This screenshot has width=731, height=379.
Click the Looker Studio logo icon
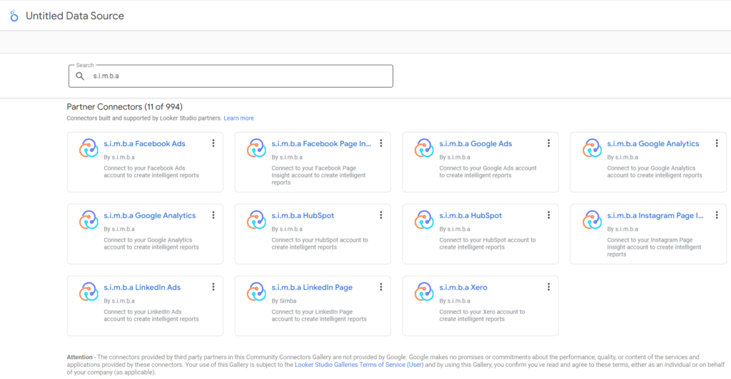14,16
